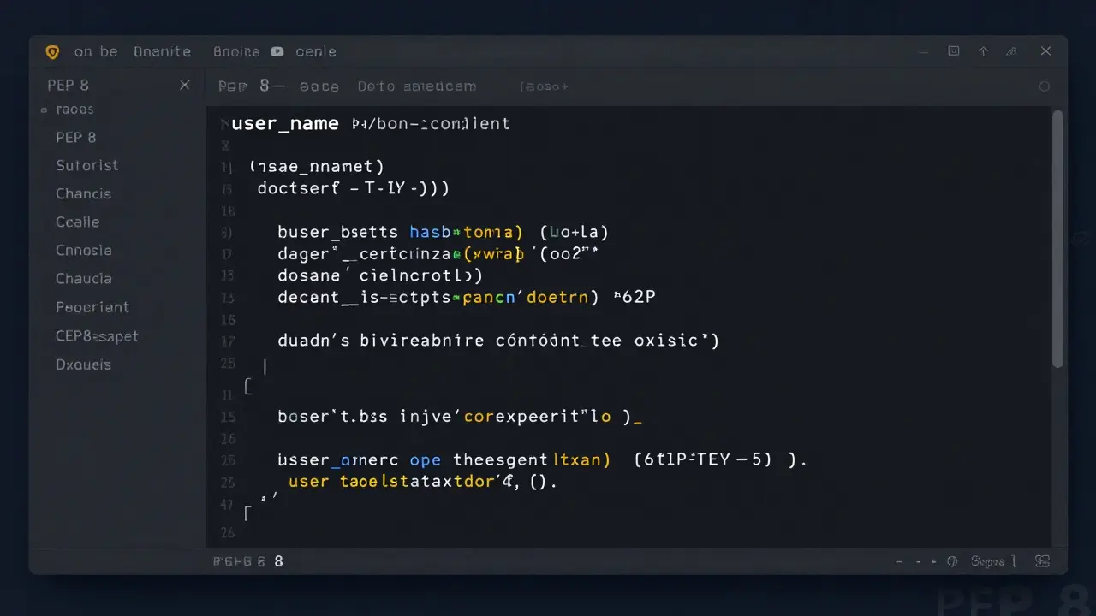This screenshot has width=1096, height=616.
Task: Decrease zoom with the minus control
Action: (899, 561)
